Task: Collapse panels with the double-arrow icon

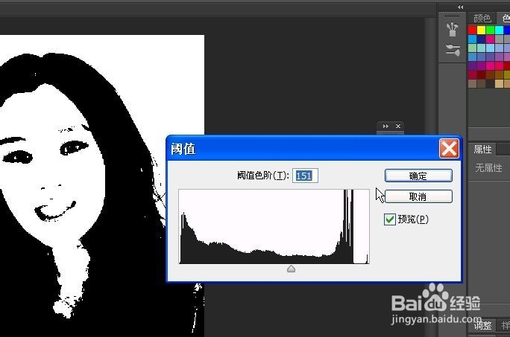Action: point(460,7)
